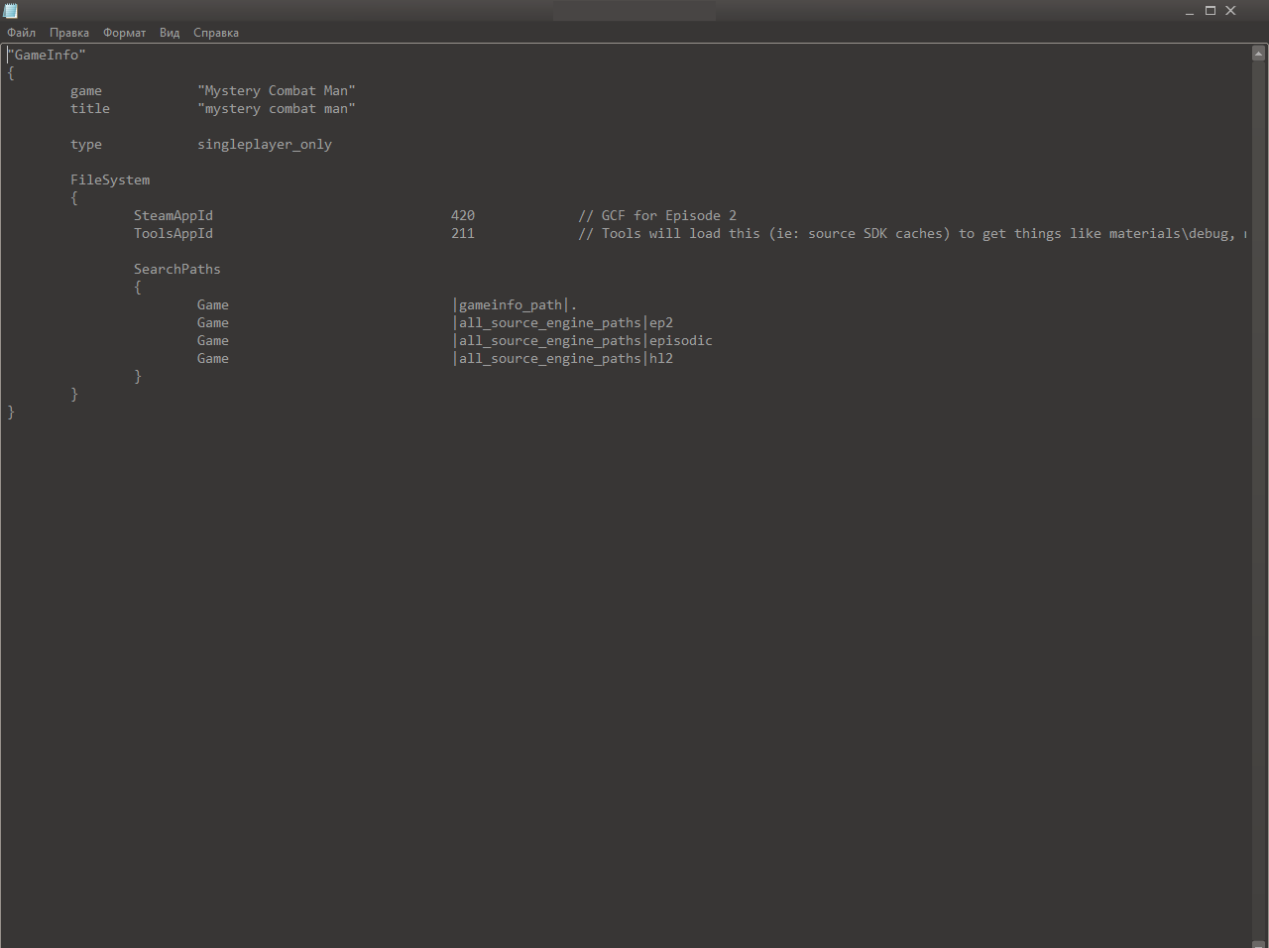Image resolution: width=1269 pixels, height=948 pixels.
Task: Click the scroll-down arrow of vertical scrollbar
Action: tap(1258, 941)
